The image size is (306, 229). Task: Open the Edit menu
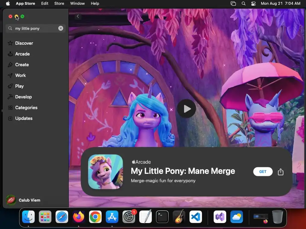(x=45, y=3)
